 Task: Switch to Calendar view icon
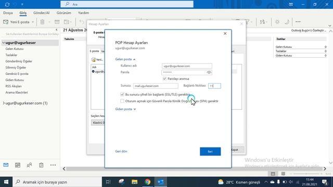(18, 165)
